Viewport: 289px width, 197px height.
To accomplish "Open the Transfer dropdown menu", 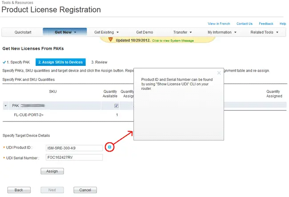I will pyautogui.click(x=182, y=32).
